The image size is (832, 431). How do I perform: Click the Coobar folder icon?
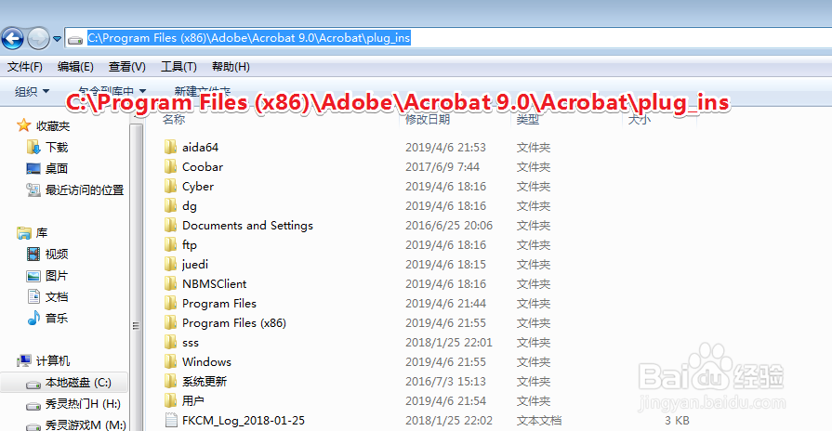pos(170,166)
